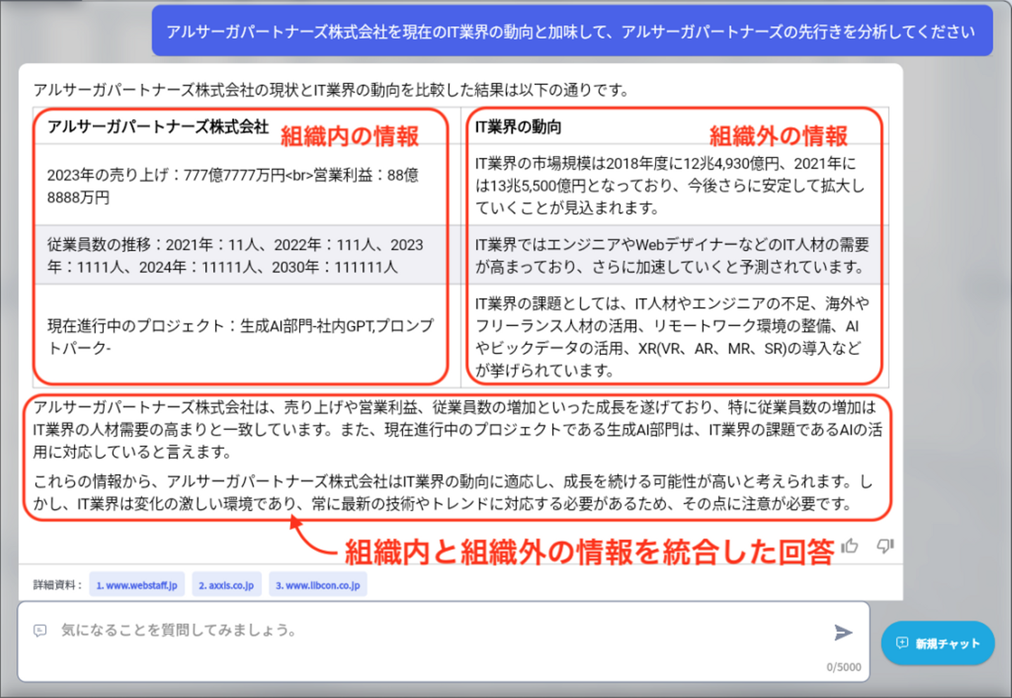This screenshot has height=698, width=1012.
Task: Click the thumbs-down feedback icon
Action: pyautogui.click(x=885, y=546)
